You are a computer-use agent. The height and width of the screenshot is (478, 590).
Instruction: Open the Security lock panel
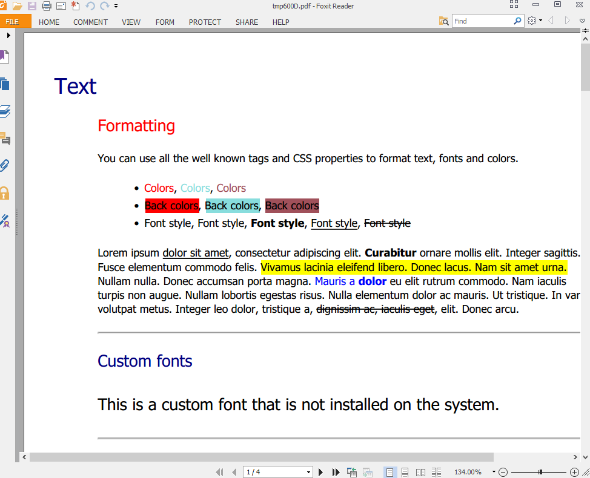[5, 193]
